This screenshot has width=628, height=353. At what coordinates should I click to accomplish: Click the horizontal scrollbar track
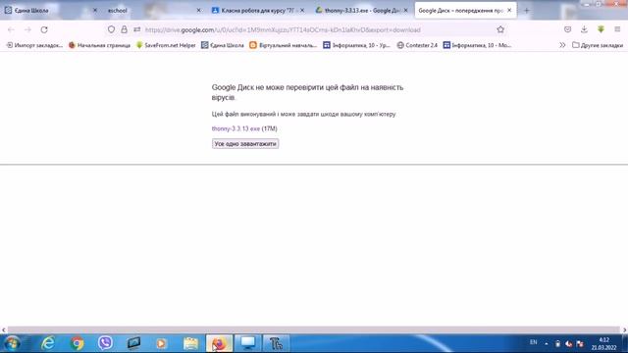(314, 329)
